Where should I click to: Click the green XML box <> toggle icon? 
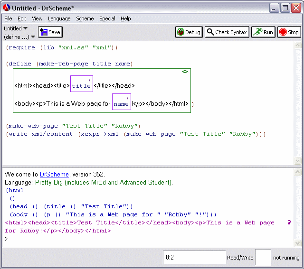tap(185, 72)
